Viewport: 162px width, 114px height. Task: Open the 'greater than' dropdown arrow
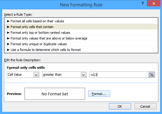(x=83, y=75)
